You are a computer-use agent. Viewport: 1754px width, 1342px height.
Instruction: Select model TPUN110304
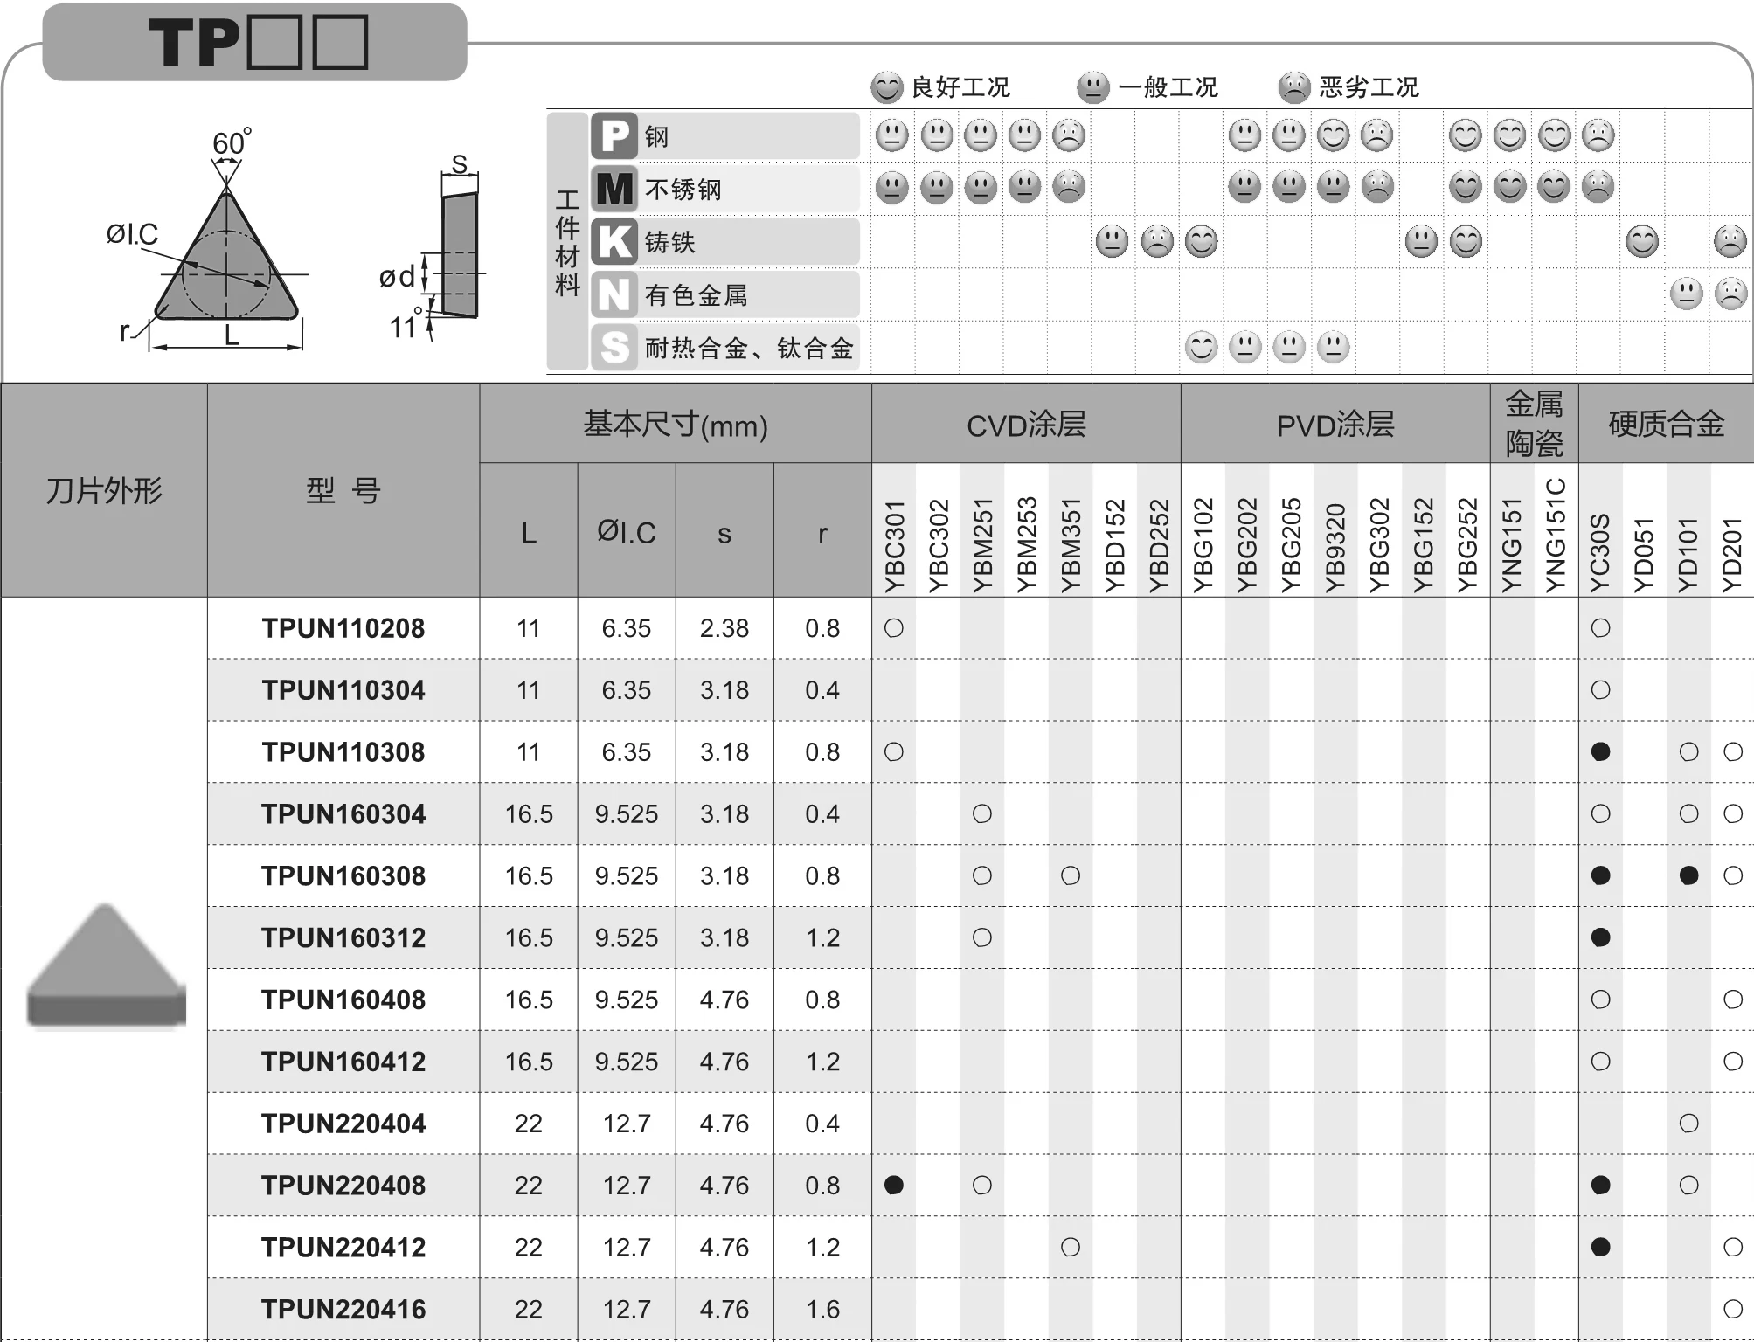point(343,690)
